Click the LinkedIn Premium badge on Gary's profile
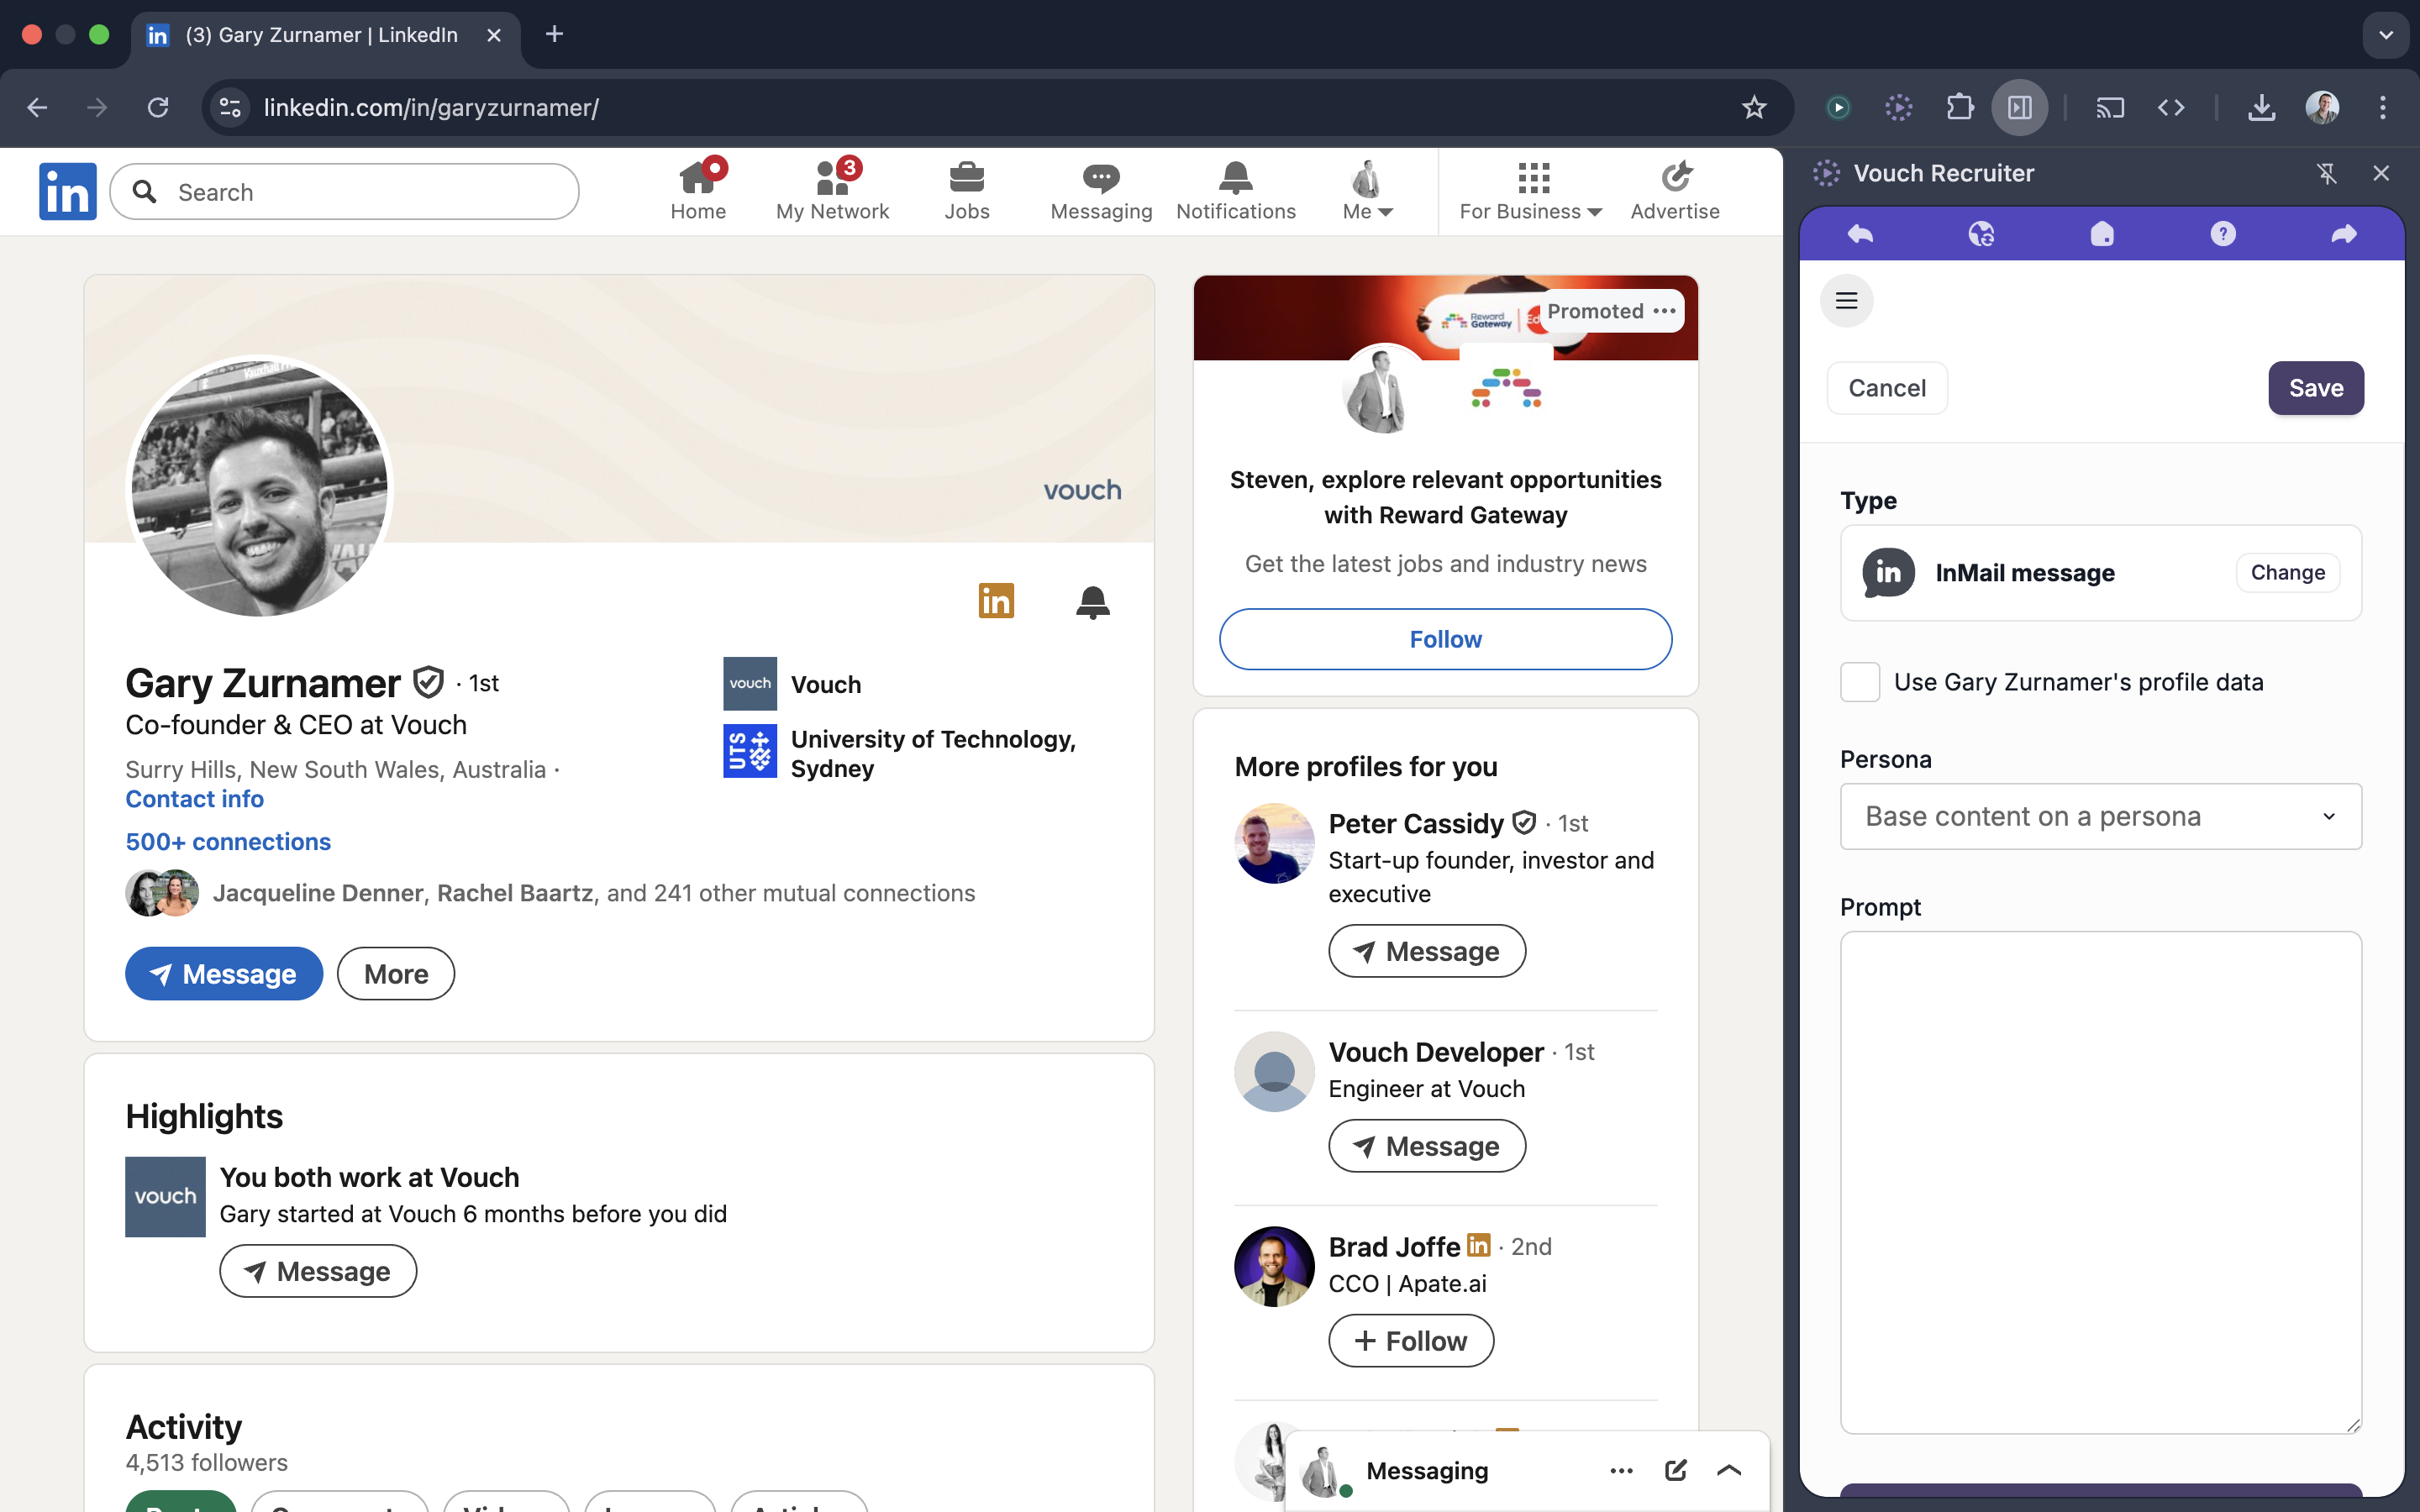The width and height of the screenshot is (2420, 1512). [996, 601]
